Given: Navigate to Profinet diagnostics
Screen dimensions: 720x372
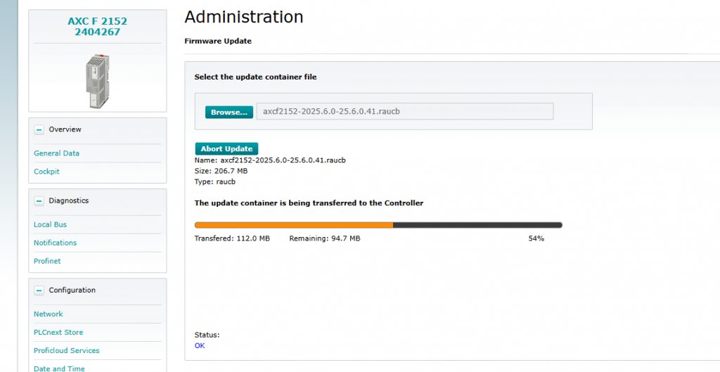Looking at the screenshot, I should point(47,262).
